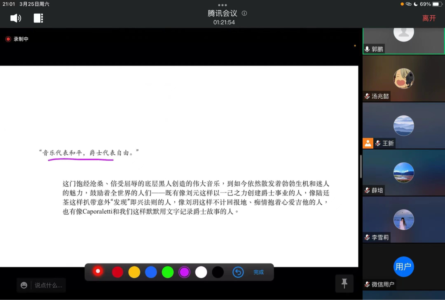The height and width of the screenshot is (300, 445).
Task: Choose the red annotation color
Action: tap(118, 272)
